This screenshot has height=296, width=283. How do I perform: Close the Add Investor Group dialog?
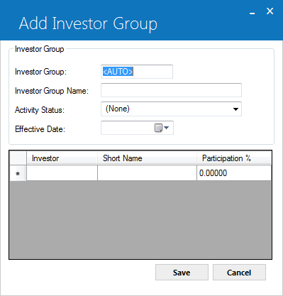(270, 11)
